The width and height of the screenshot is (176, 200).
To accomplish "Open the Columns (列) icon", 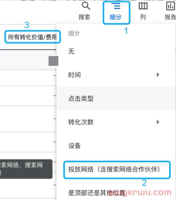I will (x=143, y=6).
